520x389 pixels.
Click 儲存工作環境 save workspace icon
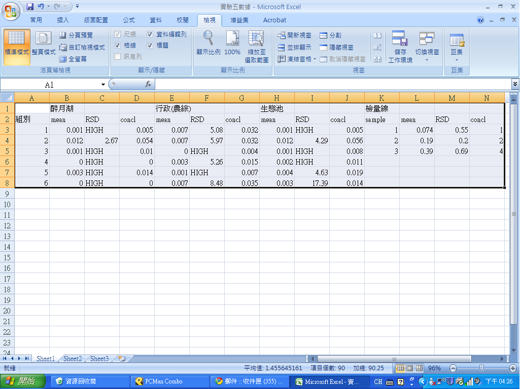point(400,38)
